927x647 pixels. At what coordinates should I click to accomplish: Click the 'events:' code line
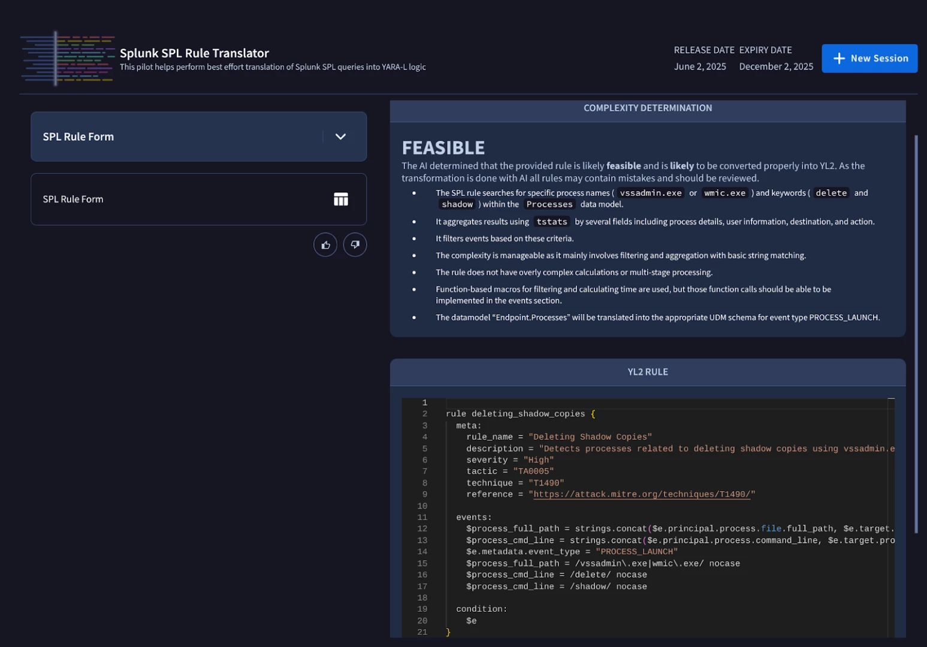click(474, 518)
